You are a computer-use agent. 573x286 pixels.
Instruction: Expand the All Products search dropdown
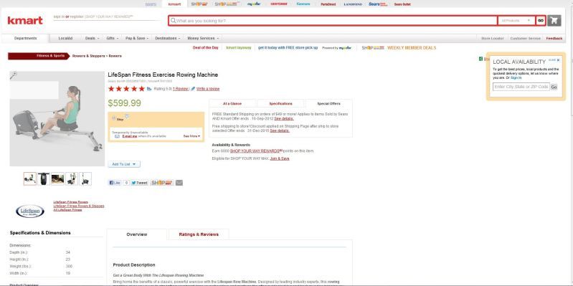coord(516,21)
